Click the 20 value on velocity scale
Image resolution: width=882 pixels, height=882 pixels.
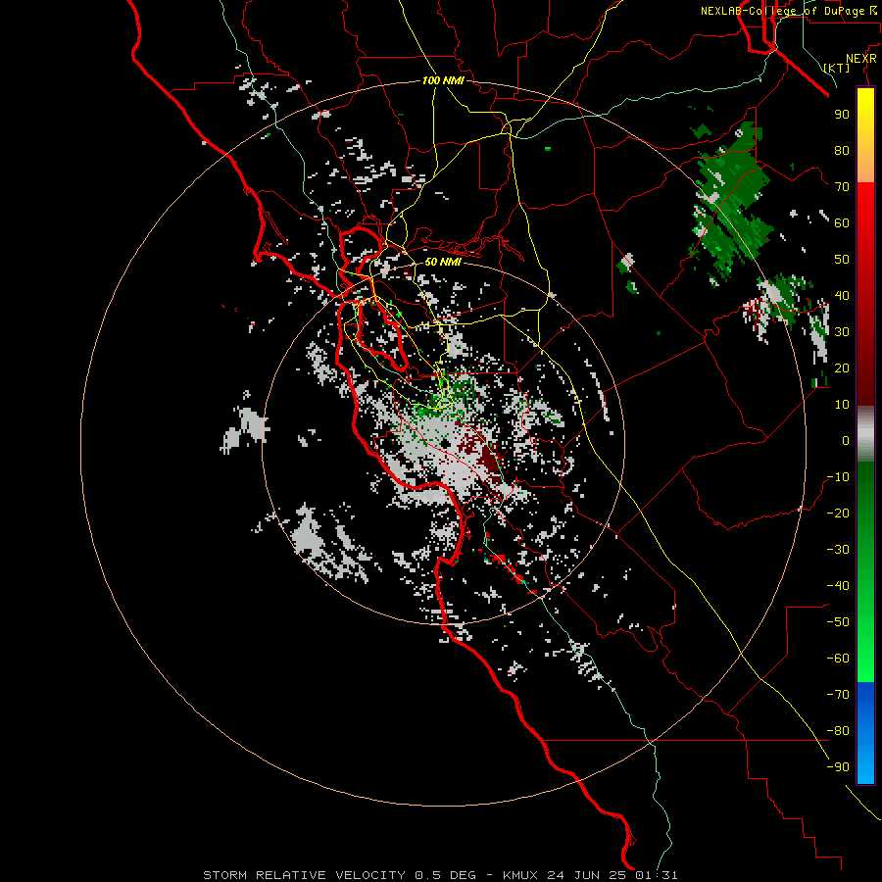842,367
